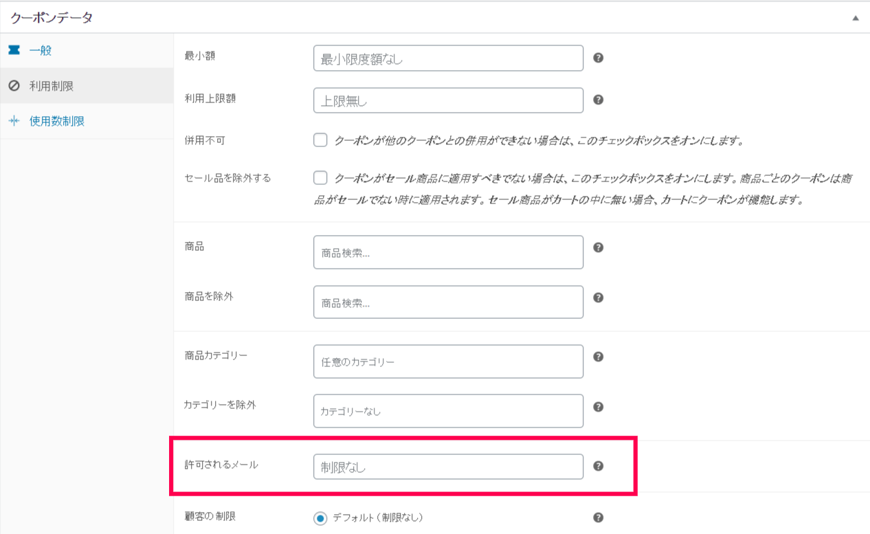Click the クーポンデータ heading
Screen dimensions: 870x534
(52, 18)
